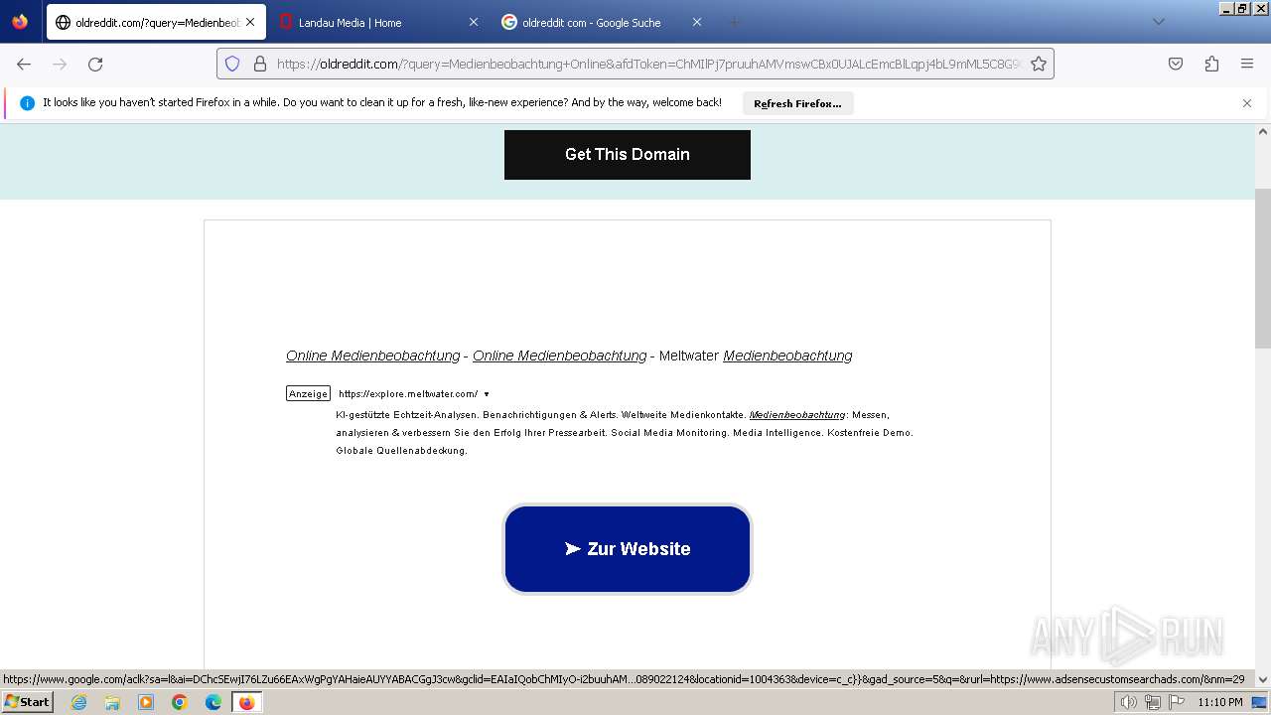This screenshot has height=715, width=1271.
Task: Click the forward navigation arrow
Action: click(60, 64)
